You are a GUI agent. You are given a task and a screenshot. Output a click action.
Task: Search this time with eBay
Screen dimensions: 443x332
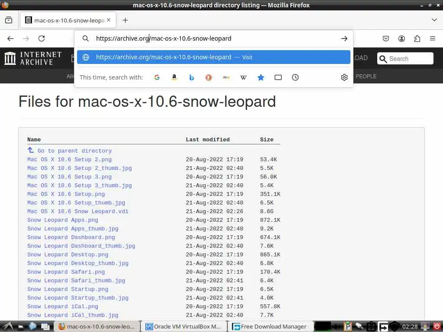coord(226,77)
